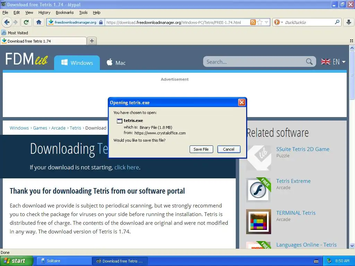Click the 8:50 AM clock in tray
The height and width of the screenshot is (266, 355).
[342, 261]
